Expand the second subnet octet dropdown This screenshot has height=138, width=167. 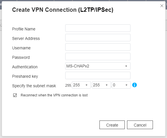(81, 85)
